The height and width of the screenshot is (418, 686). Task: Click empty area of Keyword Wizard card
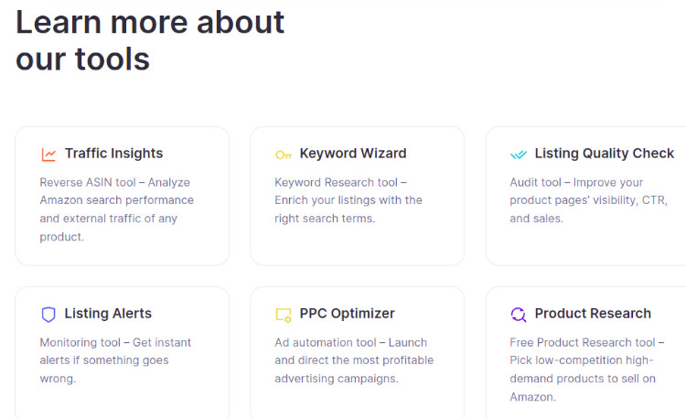[357, 245]
